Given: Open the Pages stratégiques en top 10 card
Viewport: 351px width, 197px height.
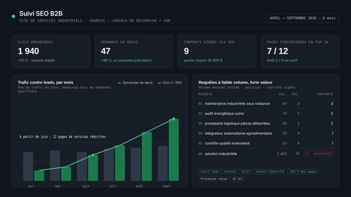Looking at the screenshot, I should click(x=300, y=51).
